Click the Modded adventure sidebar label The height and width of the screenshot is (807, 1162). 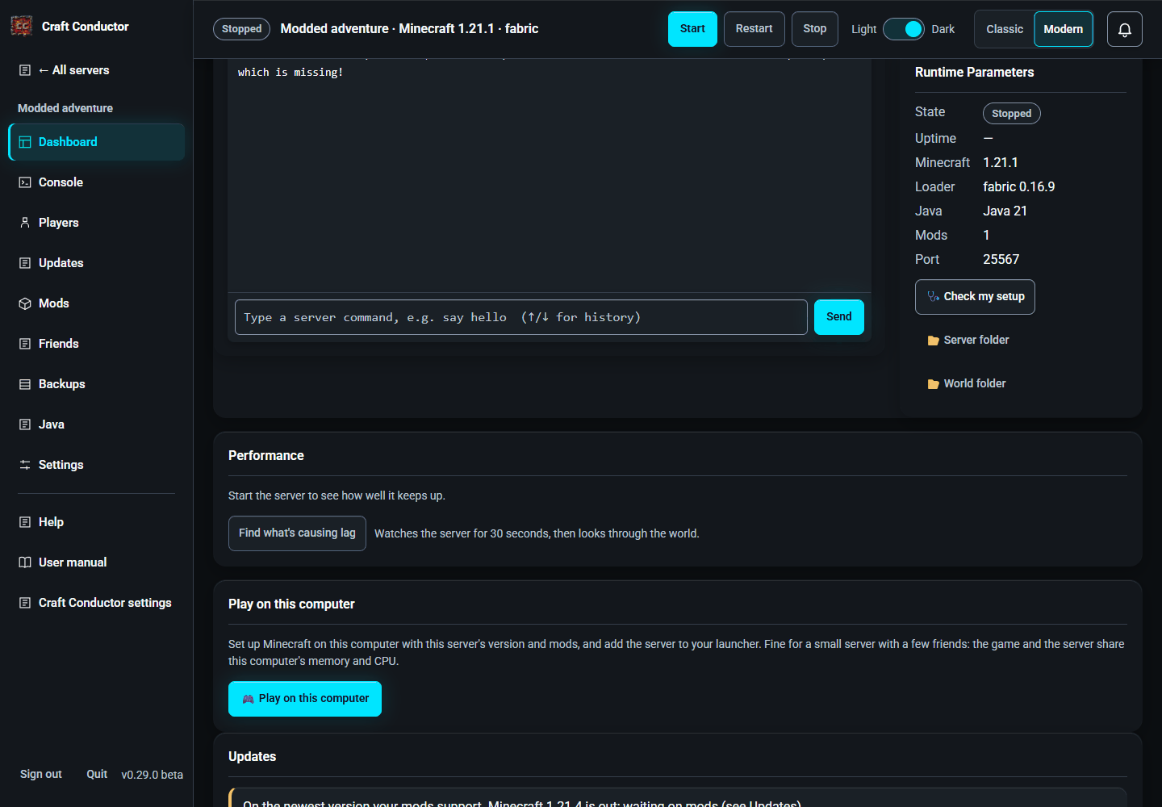tap(65, 108)
